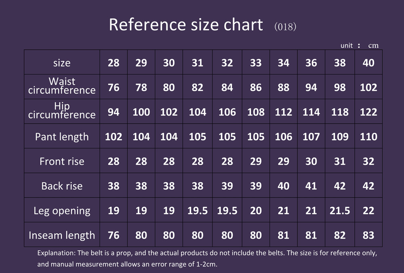Select the back rise value 41
Image resolution: width=404 pixels, height=273 pixels.
(x=311, y=186)
